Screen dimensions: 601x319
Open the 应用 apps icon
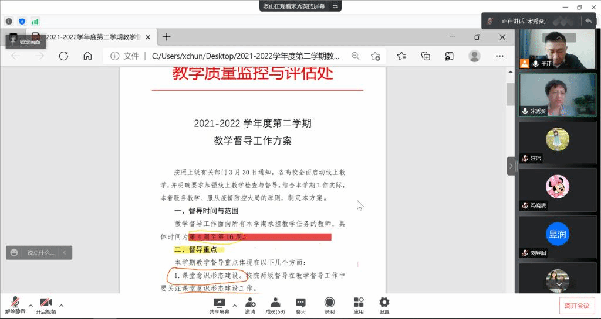tap(359, 302)
